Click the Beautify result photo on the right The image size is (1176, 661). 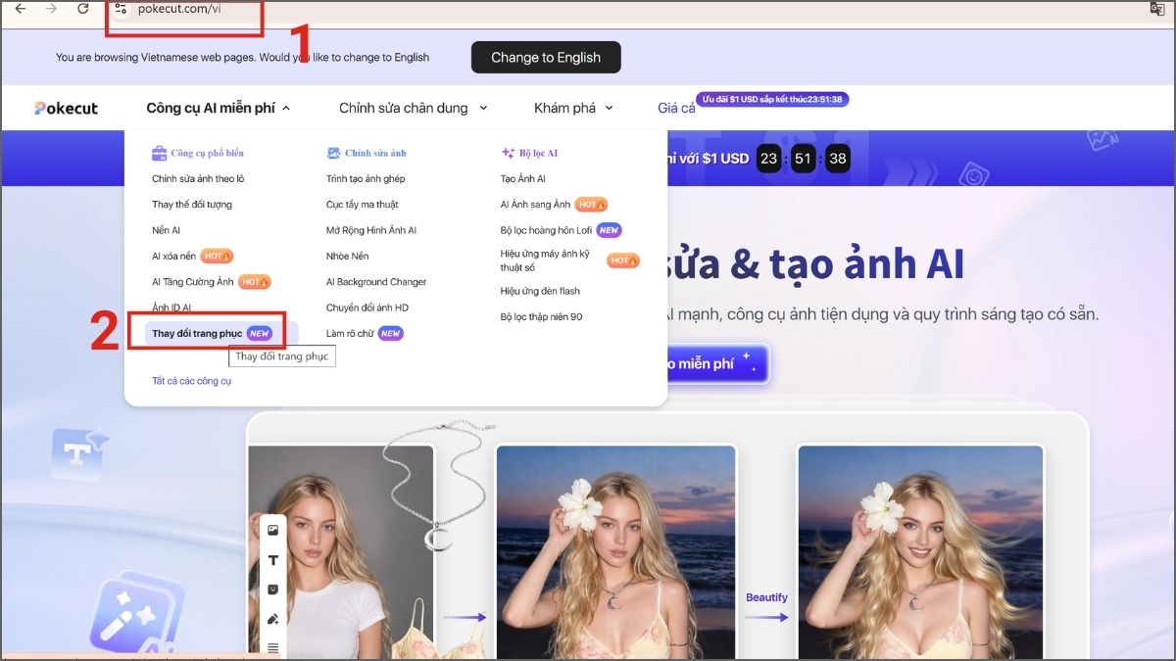coord(920,551)
